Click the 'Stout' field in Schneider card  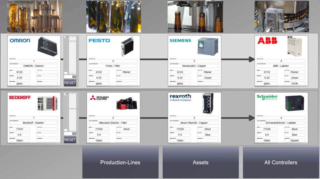point(295,129)
